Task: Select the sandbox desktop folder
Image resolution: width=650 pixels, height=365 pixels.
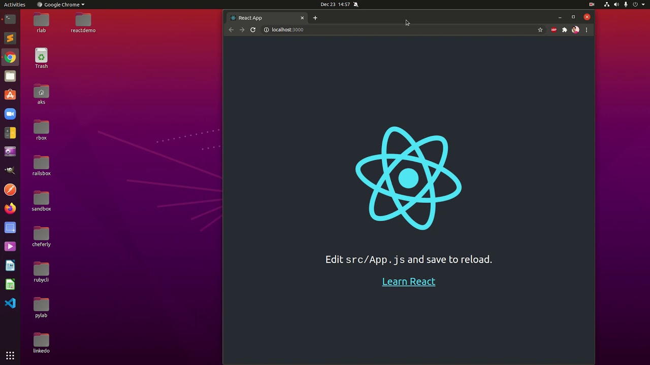Action: (41, 201)
